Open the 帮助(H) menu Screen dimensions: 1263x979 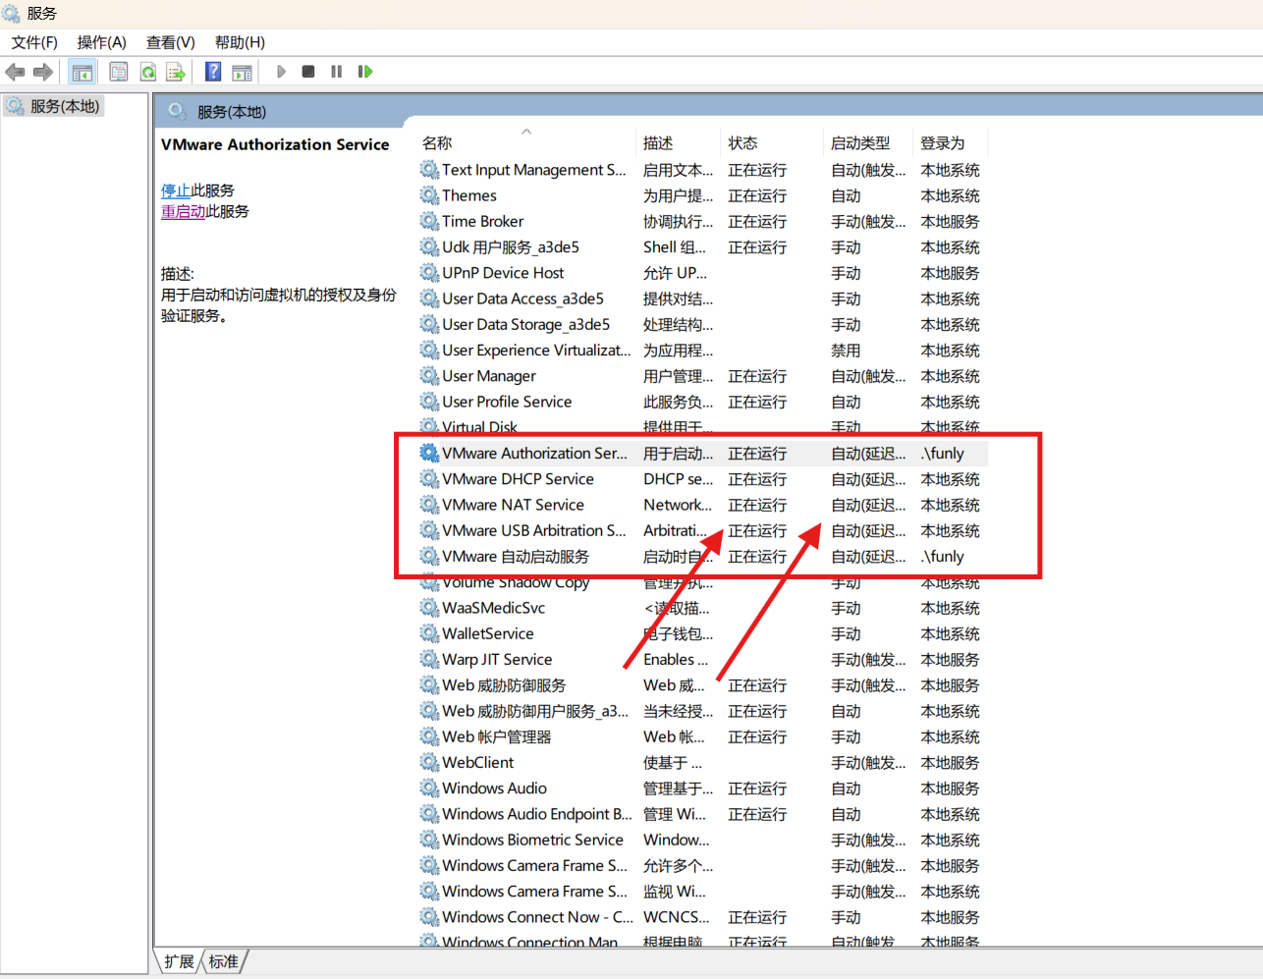click(240, 42)
